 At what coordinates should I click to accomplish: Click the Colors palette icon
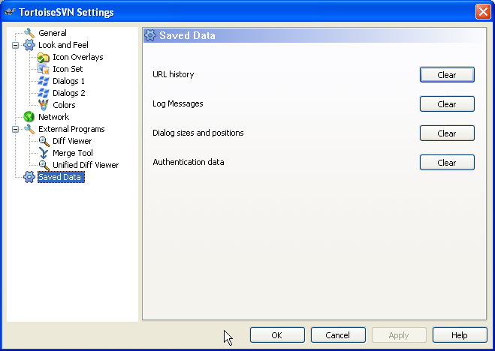pyautogui.click(x=44, y=105)
